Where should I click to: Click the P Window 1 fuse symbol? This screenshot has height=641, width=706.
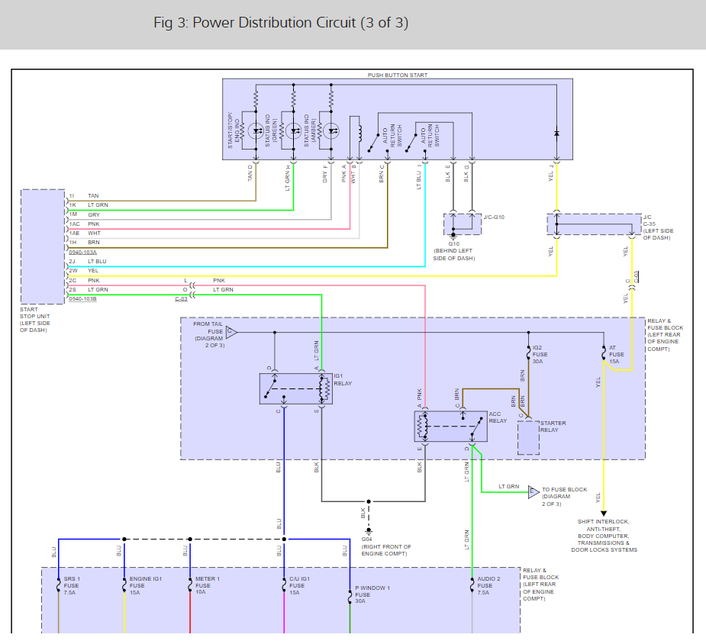coord(350,597)
